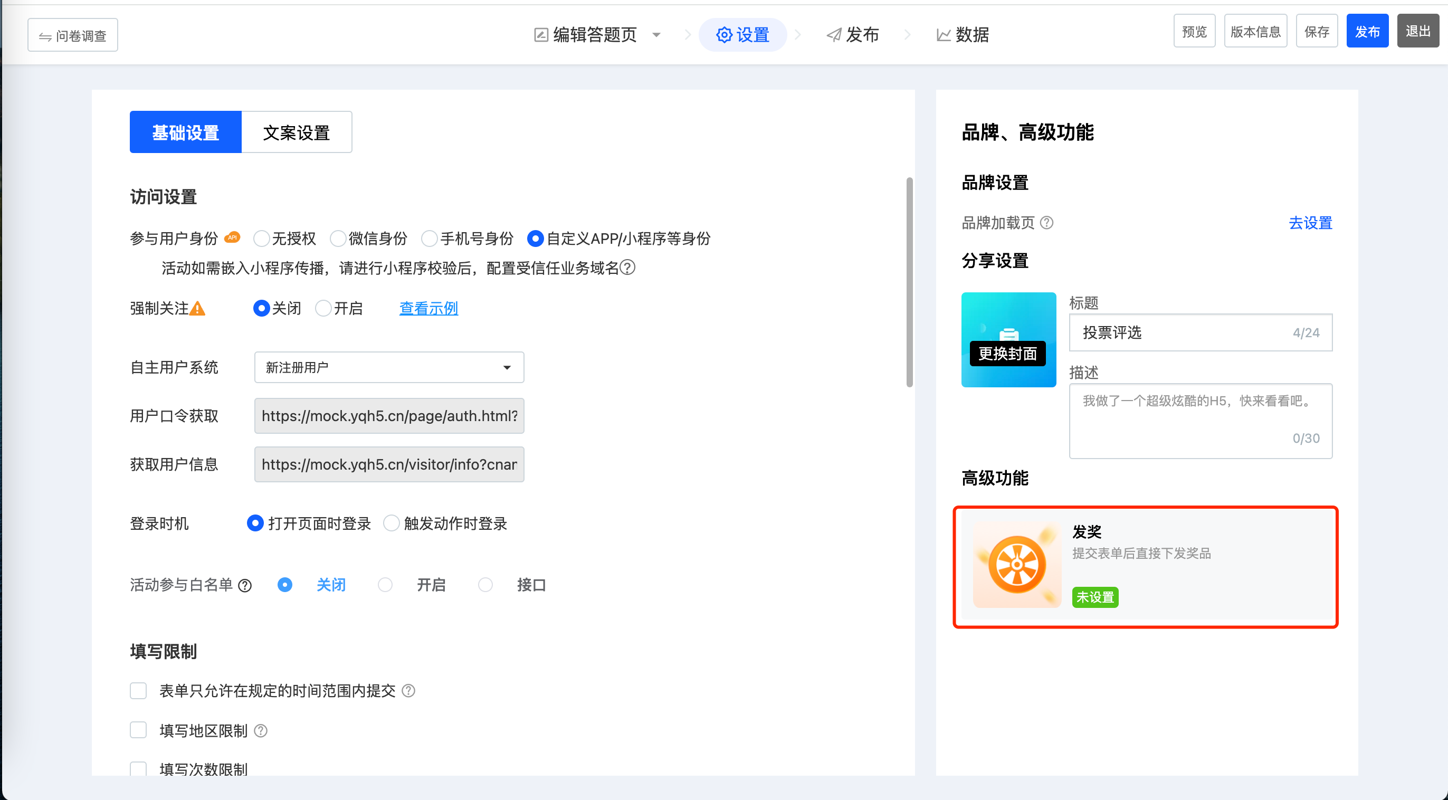Screen dimensions: 1448x800
Task: Open the 查看示例 link
Action: 428,309
